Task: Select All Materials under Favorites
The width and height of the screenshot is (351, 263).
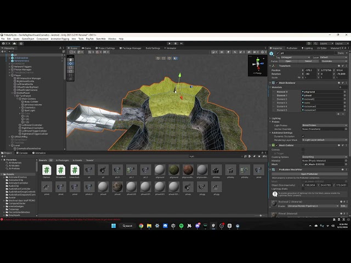Action: 13,163
